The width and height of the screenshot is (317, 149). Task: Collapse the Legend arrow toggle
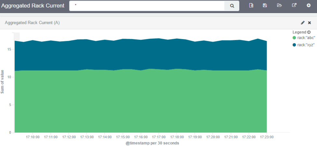(309, 32)
